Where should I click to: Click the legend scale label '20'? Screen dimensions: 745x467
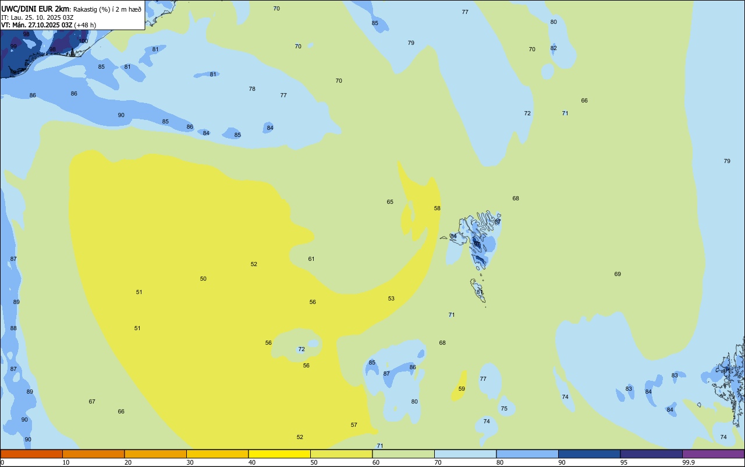pyautogui.click(x=128, y=462)
